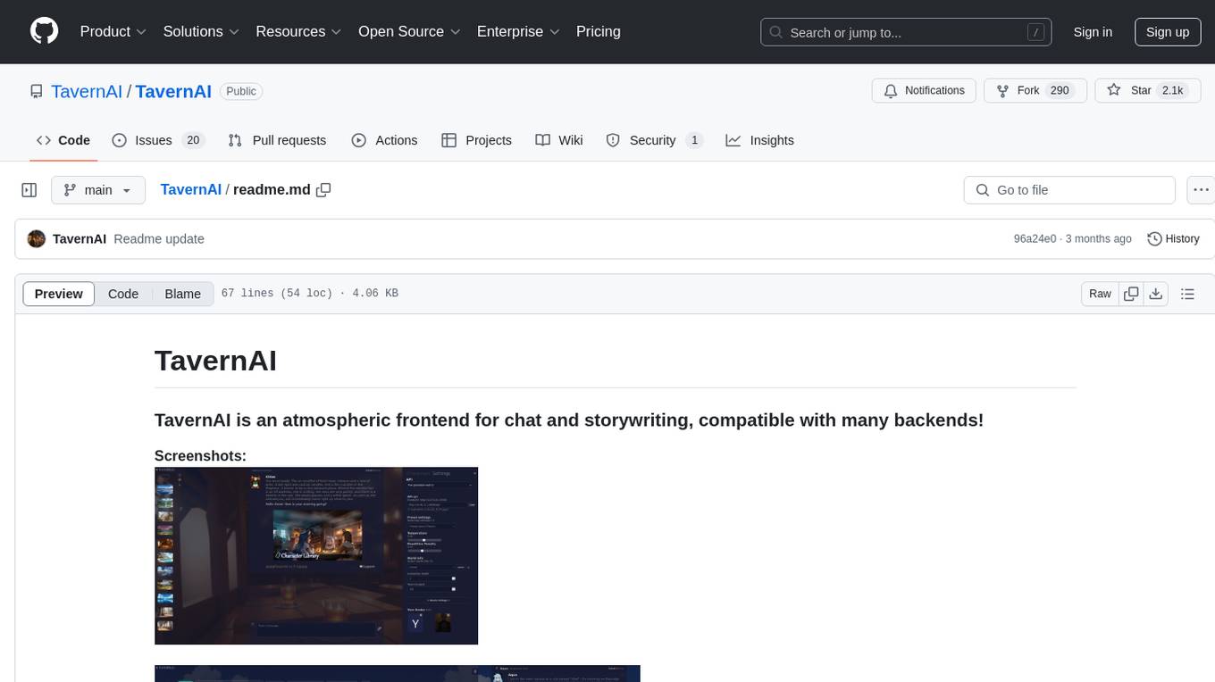Click the Notifications bell button
Viewport: 1215px width, 682px height.
click(924, 90)
